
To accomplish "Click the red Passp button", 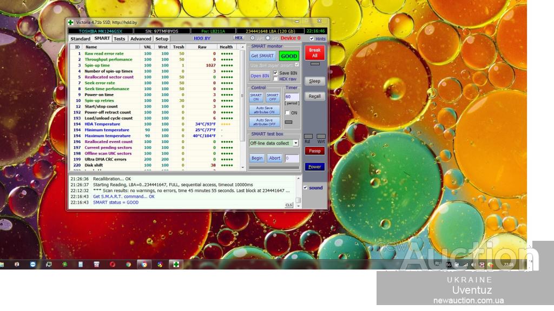I will click(314, 151).
